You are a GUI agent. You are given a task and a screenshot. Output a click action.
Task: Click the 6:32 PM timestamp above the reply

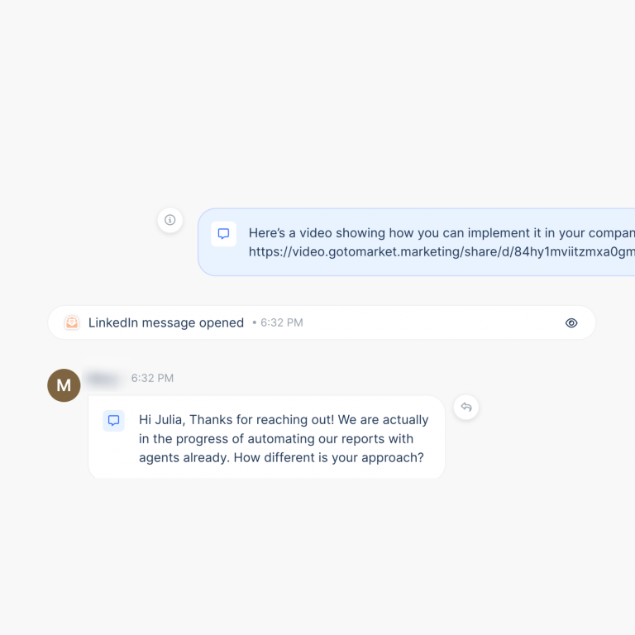pos(152,378)
